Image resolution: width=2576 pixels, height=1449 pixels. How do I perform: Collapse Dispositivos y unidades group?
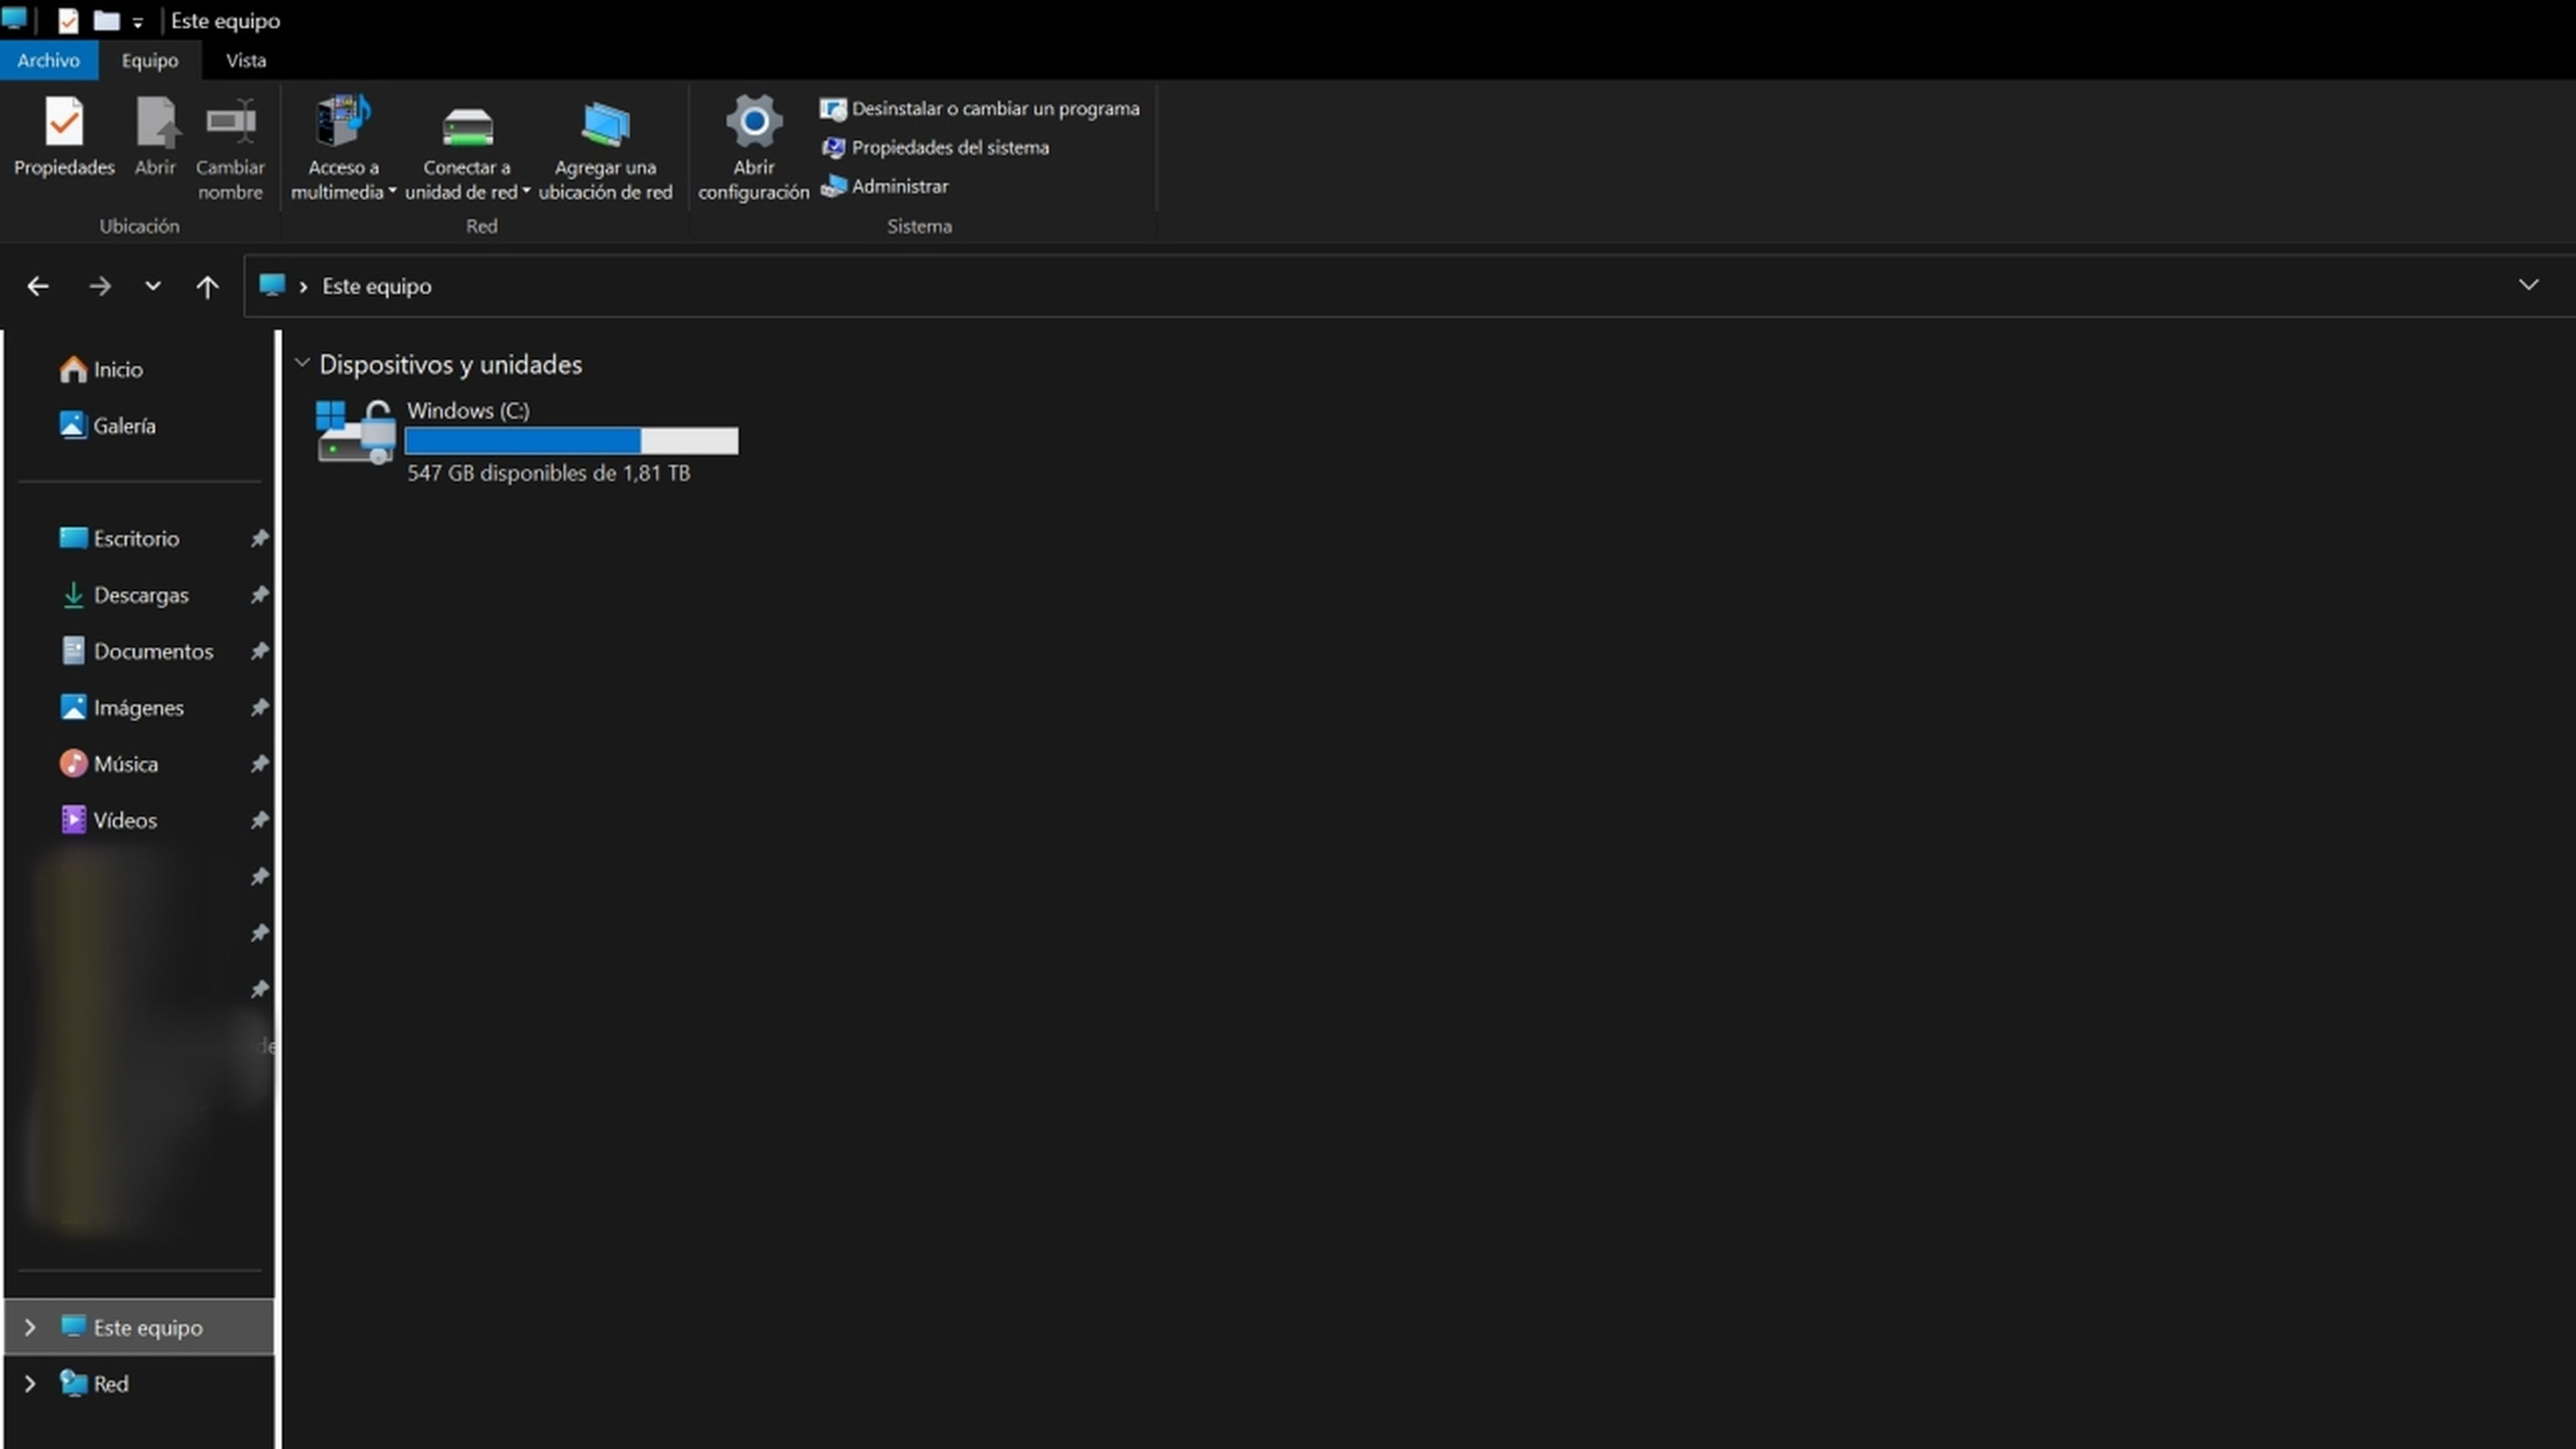tap(302, 363)
